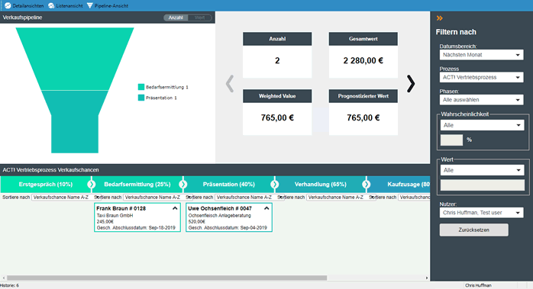The image size is (533, 289).
Task: Toggle pipeline chart to Anzahl
Action: coord(176,18)
